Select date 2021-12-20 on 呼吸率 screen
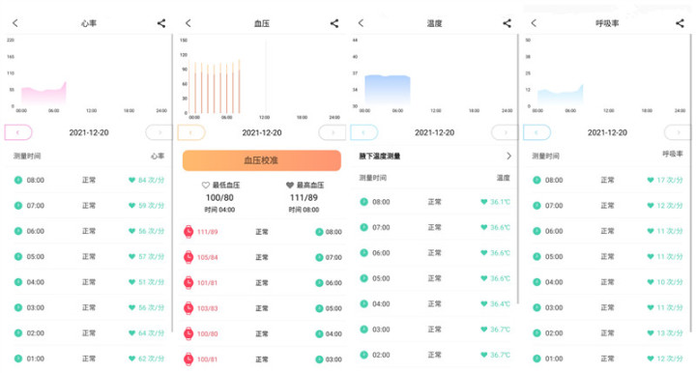Viewport: 696px width, 373px height. click(607, 132)
